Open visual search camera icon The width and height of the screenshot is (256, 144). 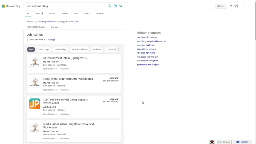115,6
